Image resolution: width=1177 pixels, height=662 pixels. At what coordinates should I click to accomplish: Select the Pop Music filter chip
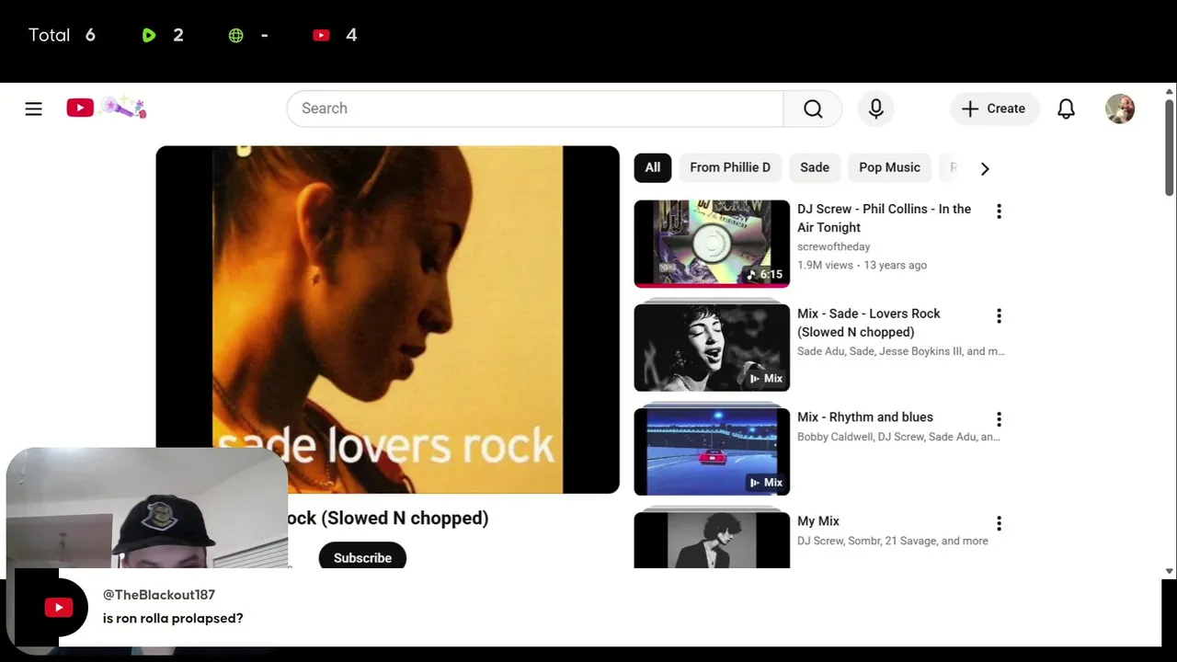click(889, 167)
